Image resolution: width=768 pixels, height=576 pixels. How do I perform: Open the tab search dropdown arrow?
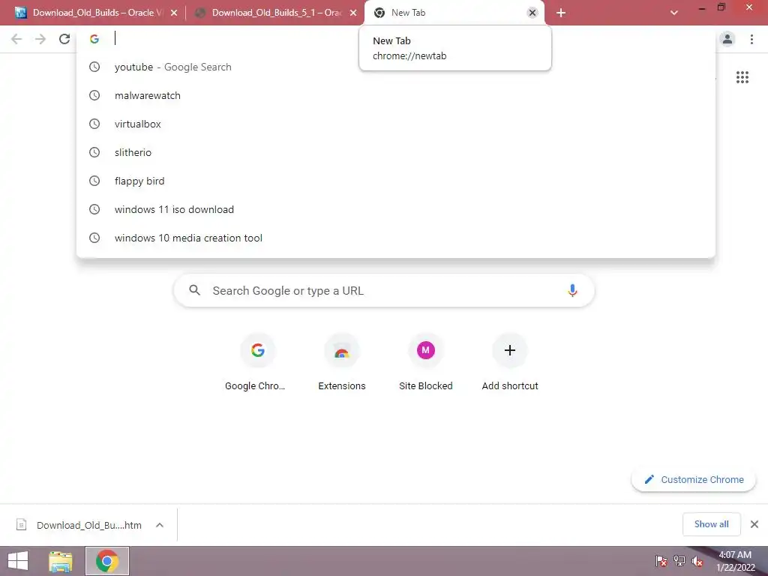(674, 13)
